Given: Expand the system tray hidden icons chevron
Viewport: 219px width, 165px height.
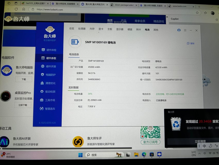Looking at the screenshot, I should (x=199, y=154).
